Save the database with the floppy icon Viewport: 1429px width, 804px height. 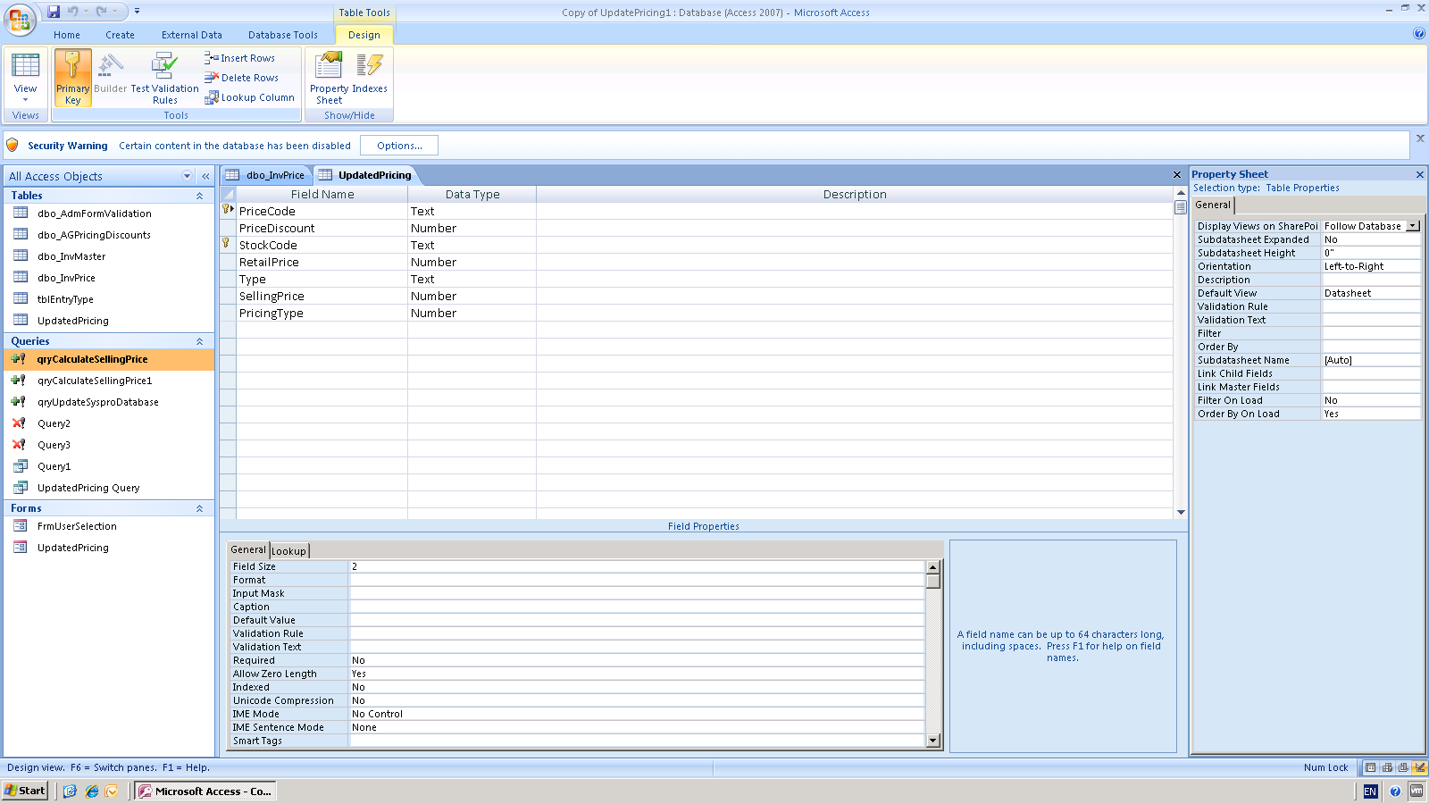tap(54, 12)
